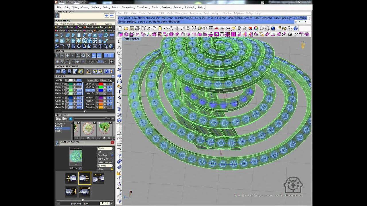Expand the Lights layer arrow
The image size is (367, 206).
click(x=67, y=80)
